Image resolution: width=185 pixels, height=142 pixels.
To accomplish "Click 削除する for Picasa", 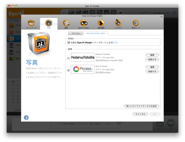I will 152,71.
